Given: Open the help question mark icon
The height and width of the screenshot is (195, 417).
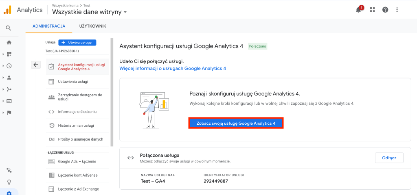Looking at the screenshot, I should click(385, 10).
